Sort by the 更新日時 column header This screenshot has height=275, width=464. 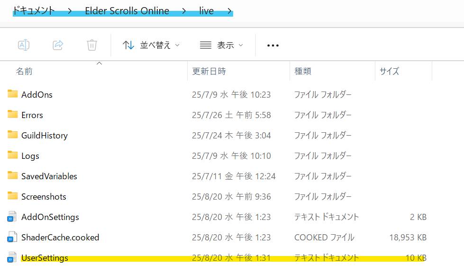click(209, 71)
